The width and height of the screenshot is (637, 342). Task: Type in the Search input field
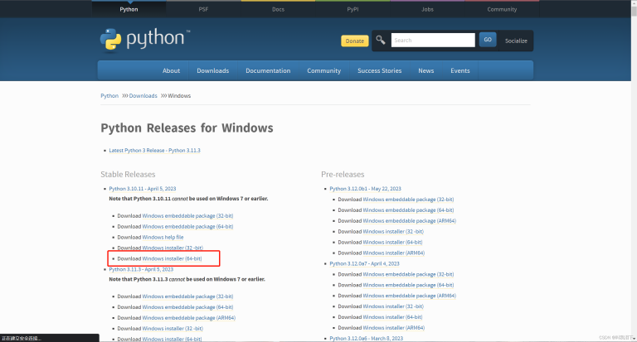tap(432, 40)
